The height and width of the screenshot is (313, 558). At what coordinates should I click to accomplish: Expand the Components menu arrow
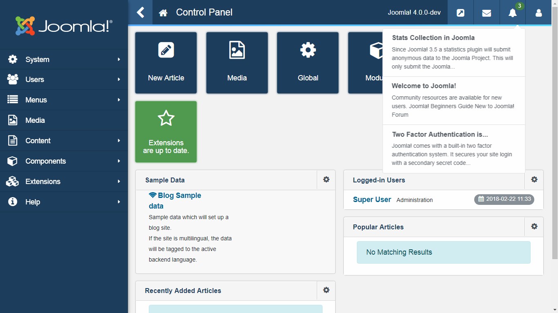click(x=119, y=161)
